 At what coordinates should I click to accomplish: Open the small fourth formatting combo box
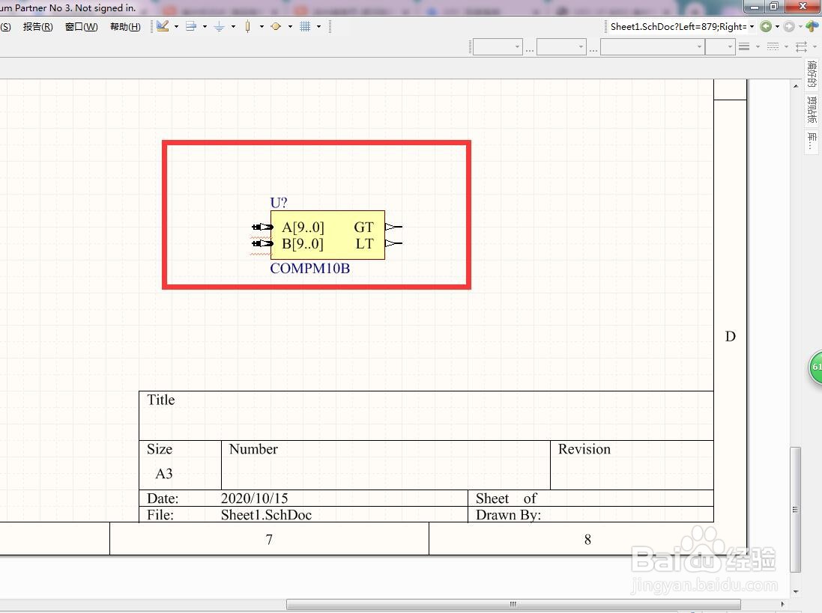(x=720, y=47)
